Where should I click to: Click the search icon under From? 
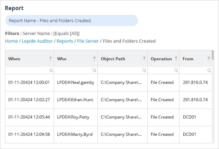209,70
